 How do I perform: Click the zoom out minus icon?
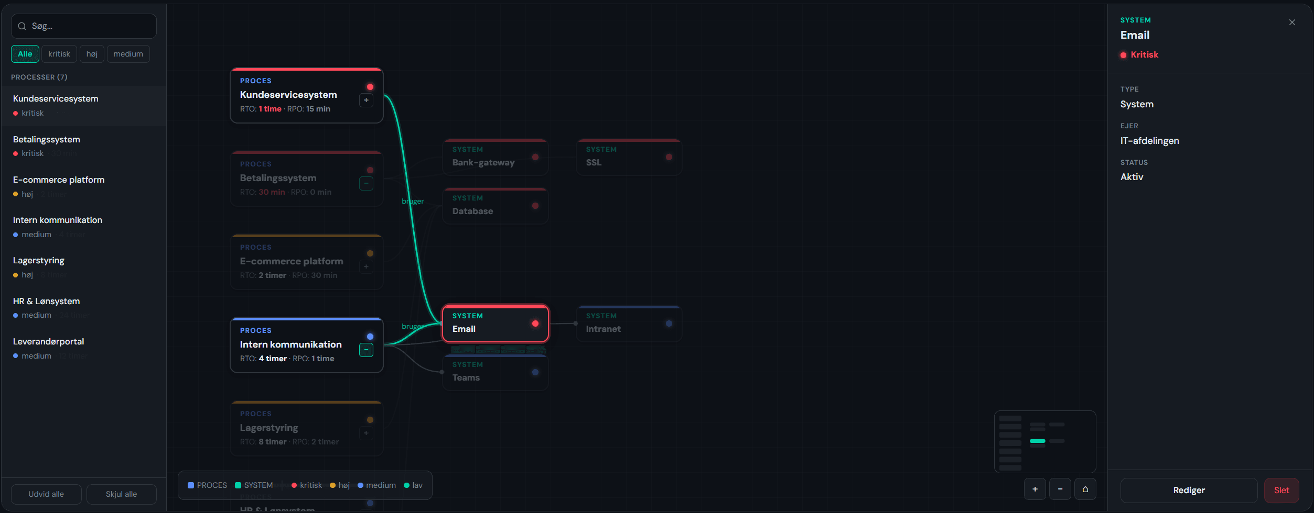point(1060,489)
